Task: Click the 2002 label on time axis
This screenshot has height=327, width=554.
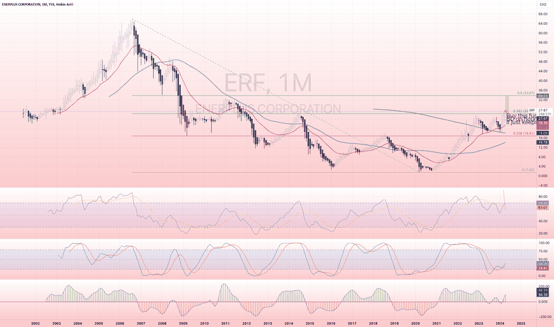Action: click(x=35, y=323)
